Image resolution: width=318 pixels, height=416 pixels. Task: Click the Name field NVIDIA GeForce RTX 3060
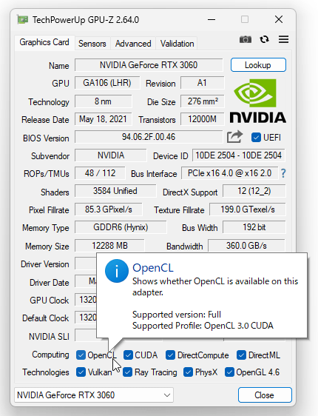[x=149, y=65]
